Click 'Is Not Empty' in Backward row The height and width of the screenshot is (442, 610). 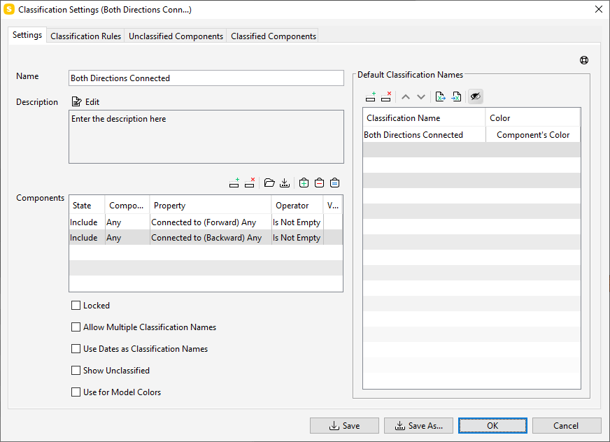tap(297, 237)
